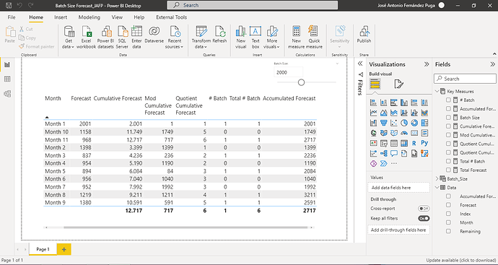The height and width of the screenshot is (265, 498).
Task: Tick the Forecast field checkbox
Action: point(448,205)
